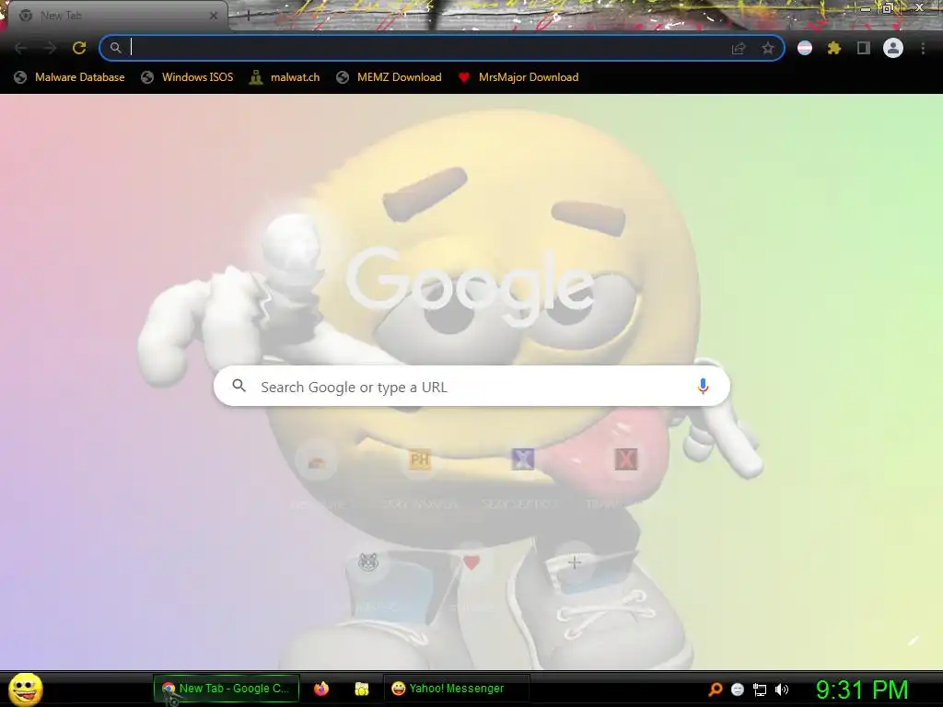The image size is (943, 707).
Task: Open the blue X shortcut tile
Action: (x=523, y=460)
